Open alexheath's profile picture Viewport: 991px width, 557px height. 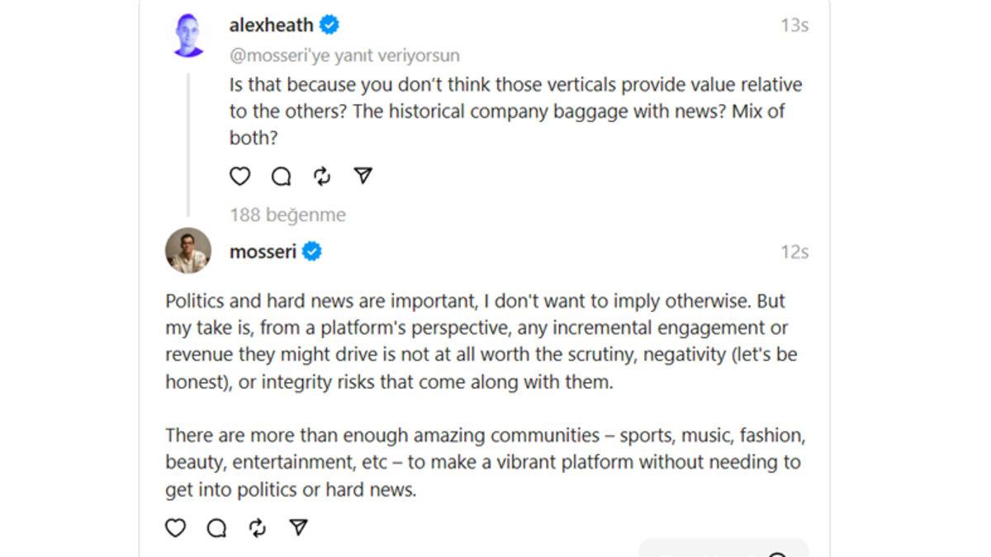[188, 35]
